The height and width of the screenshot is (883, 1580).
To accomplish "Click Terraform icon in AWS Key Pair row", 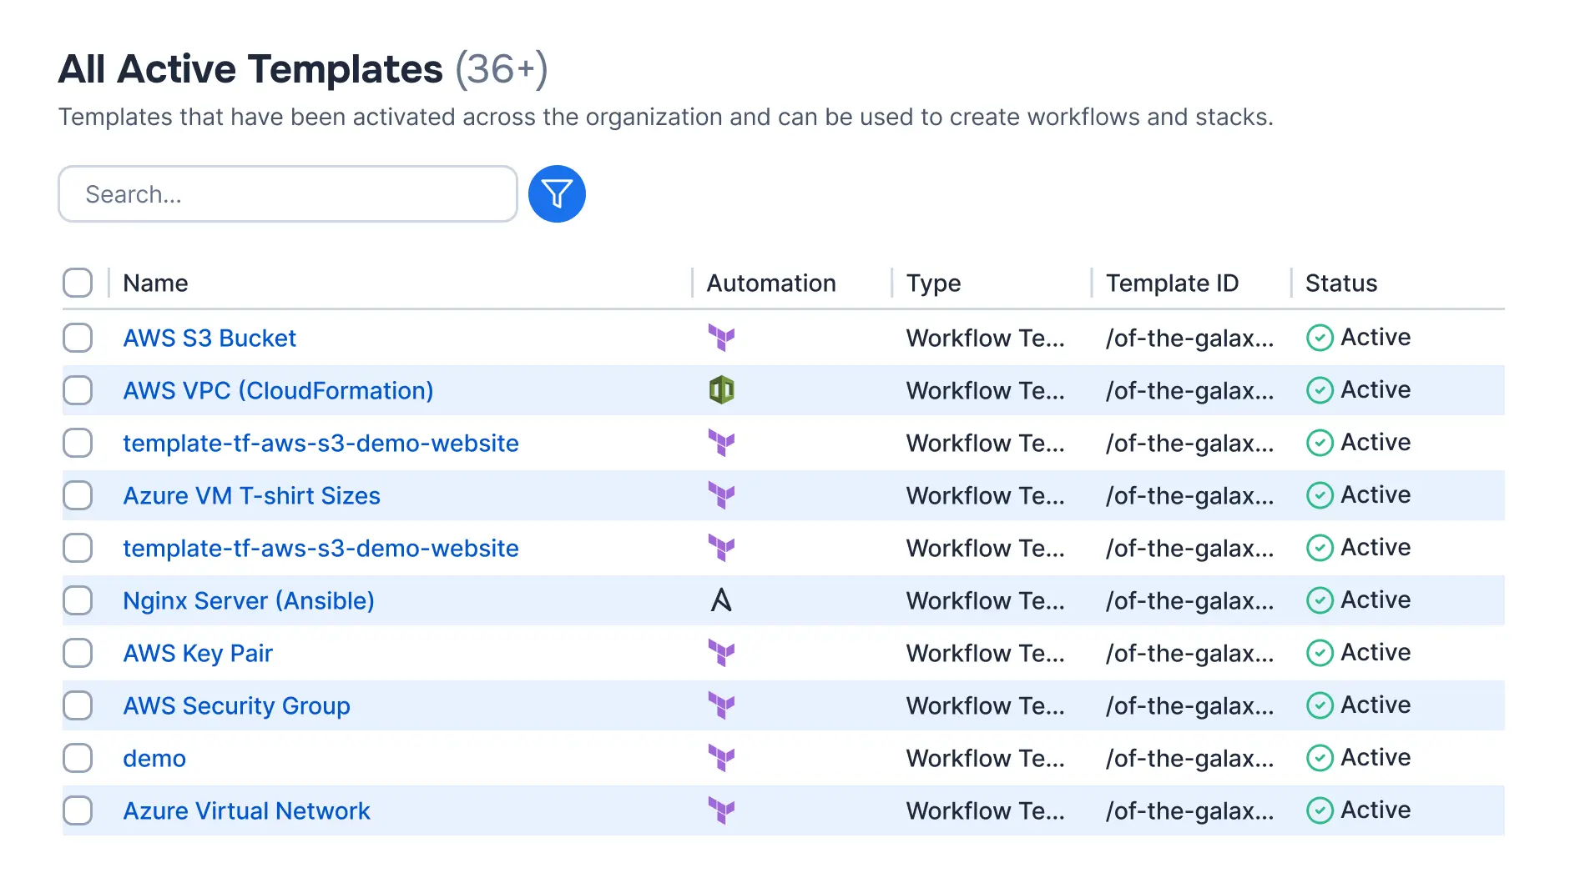I will click(721, 653).
